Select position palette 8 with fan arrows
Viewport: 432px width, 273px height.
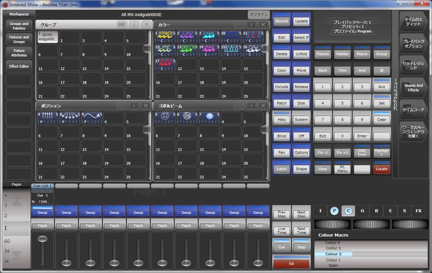[70, 118]
